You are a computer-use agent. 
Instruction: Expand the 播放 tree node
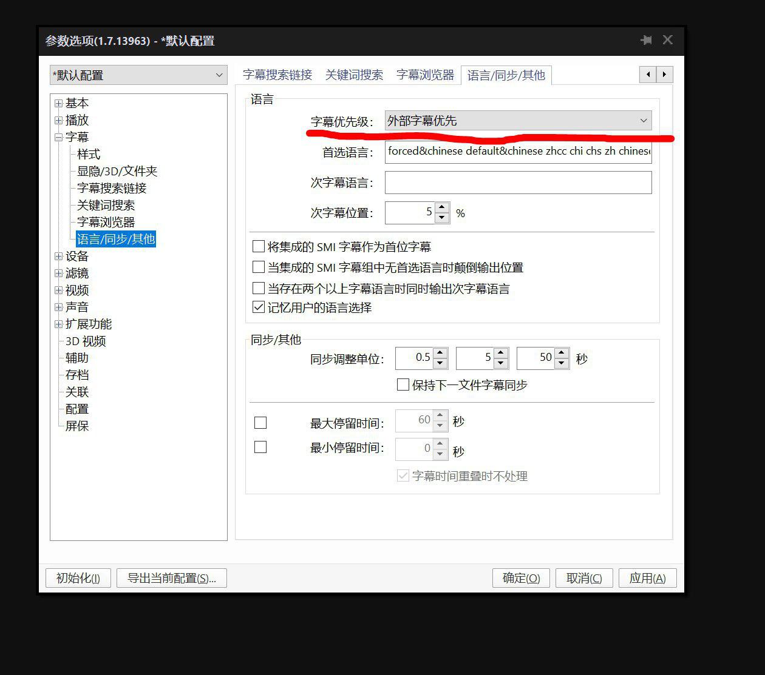58,120
